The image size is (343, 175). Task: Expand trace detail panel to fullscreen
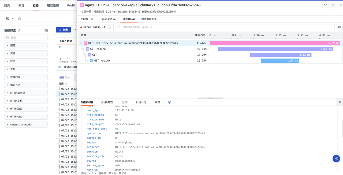(325, 5)
